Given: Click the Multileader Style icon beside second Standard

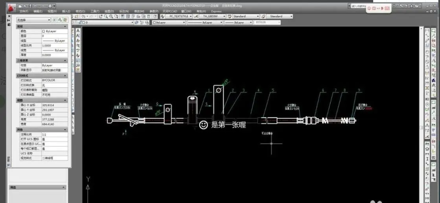Looking at the screenshot, I should pyautogui.click(x=263, y=17).
